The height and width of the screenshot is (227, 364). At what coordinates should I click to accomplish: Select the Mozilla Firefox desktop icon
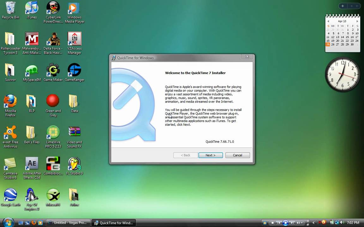point(10,106)
